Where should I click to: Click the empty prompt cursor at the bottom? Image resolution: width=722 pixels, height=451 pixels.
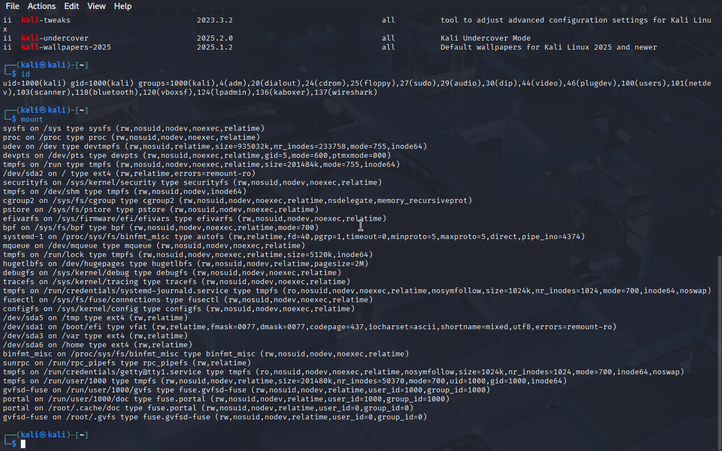coord(23,444)
